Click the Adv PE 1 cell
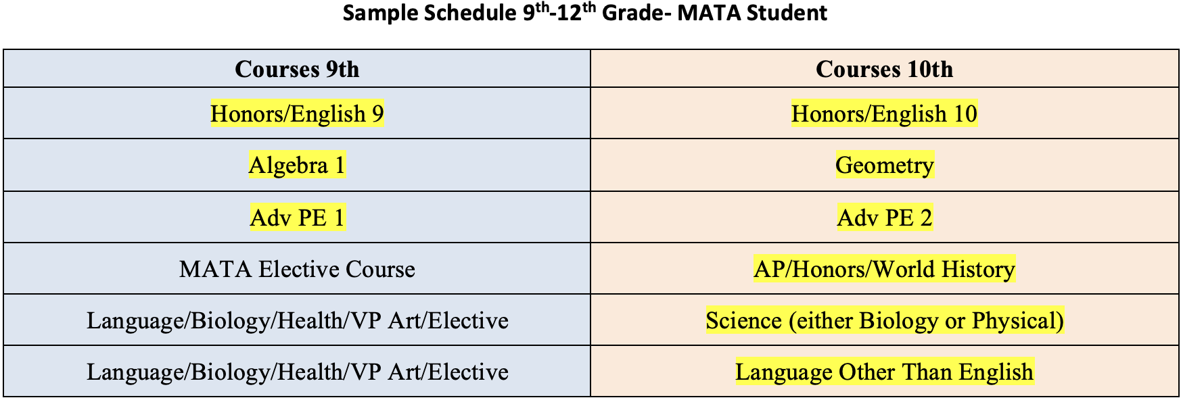The image size is (1181, 400). (x=297, y=218)
